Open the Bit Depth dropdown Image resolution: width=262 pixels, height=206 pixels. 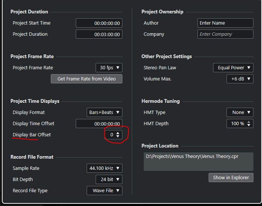click(x=109, y=179)
